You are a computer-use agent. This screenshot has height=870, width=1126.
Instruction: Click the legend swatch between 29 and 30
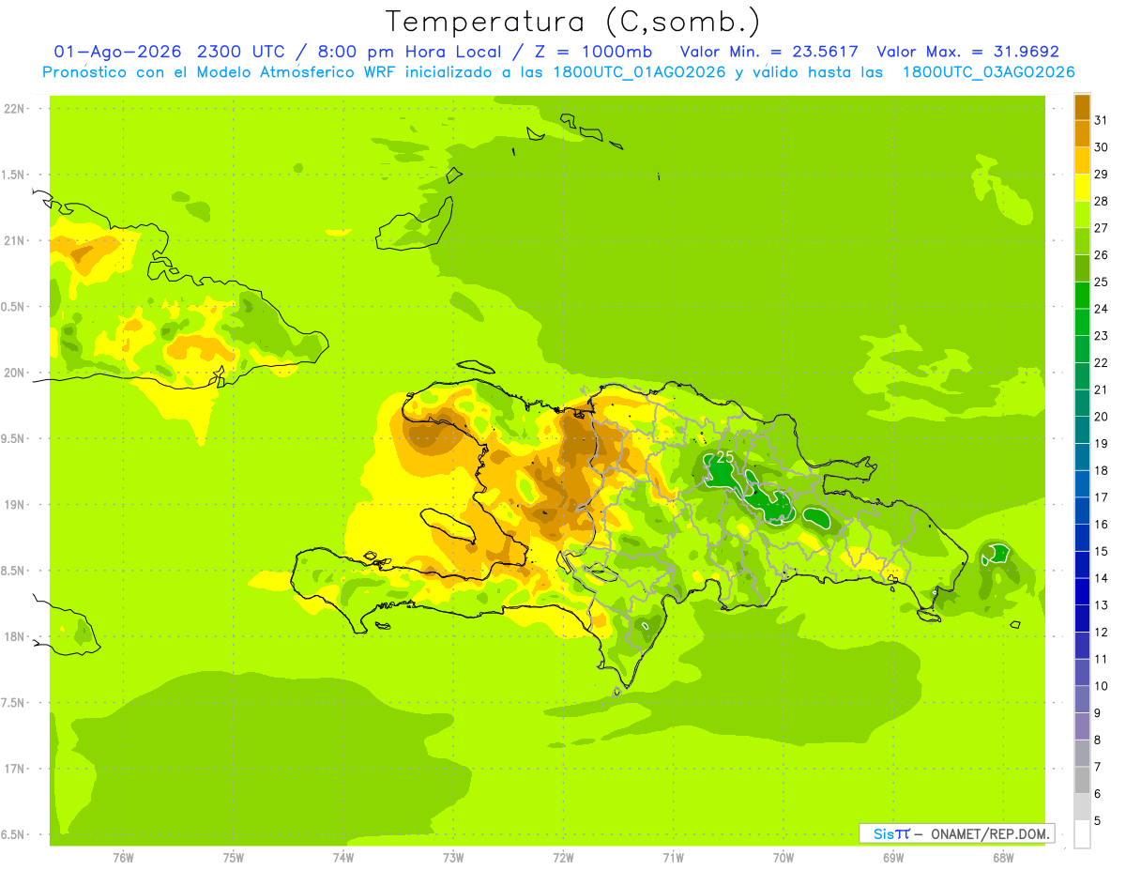(x=1082, y=160)
